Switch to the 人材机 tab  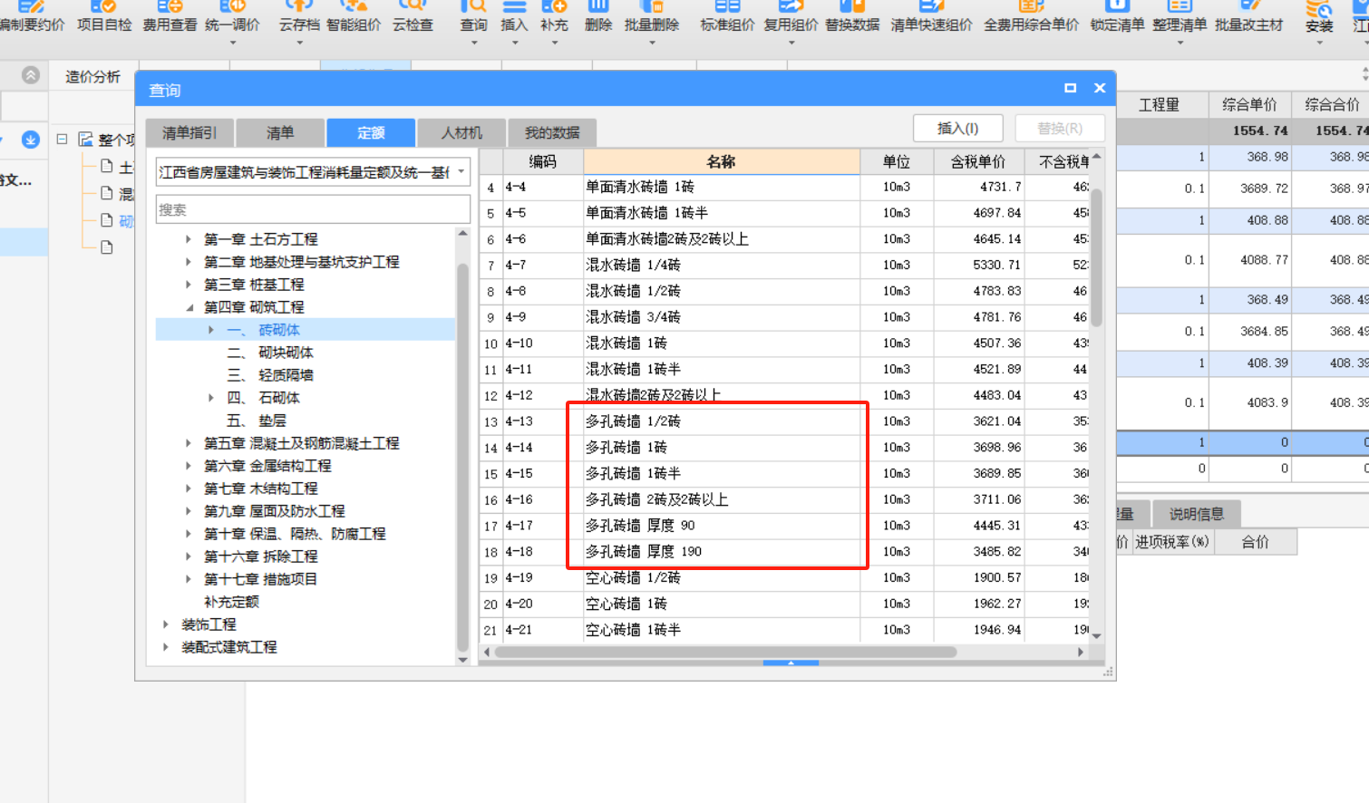click(461, 133)
